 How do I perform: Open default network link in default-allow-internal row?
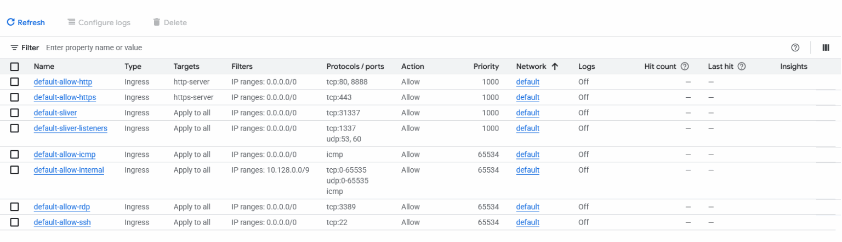528,170
